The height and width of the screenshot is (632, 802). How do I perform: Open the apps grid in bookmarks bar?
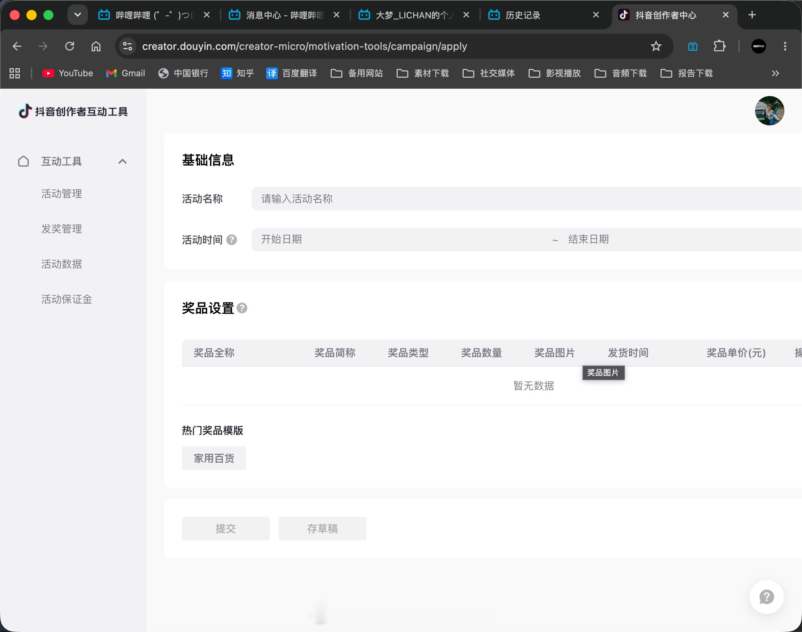tap(14, 73)
